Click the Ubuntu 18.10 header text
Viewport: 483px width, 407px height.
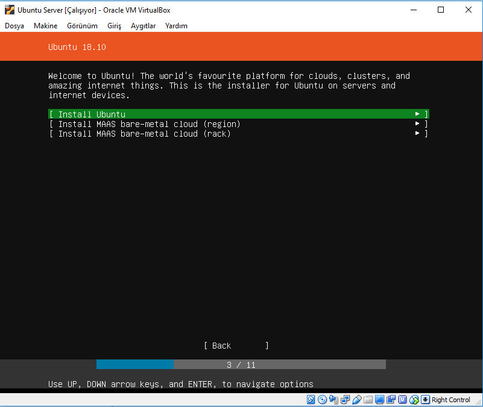pyautogui.click(x=77, y=47)
